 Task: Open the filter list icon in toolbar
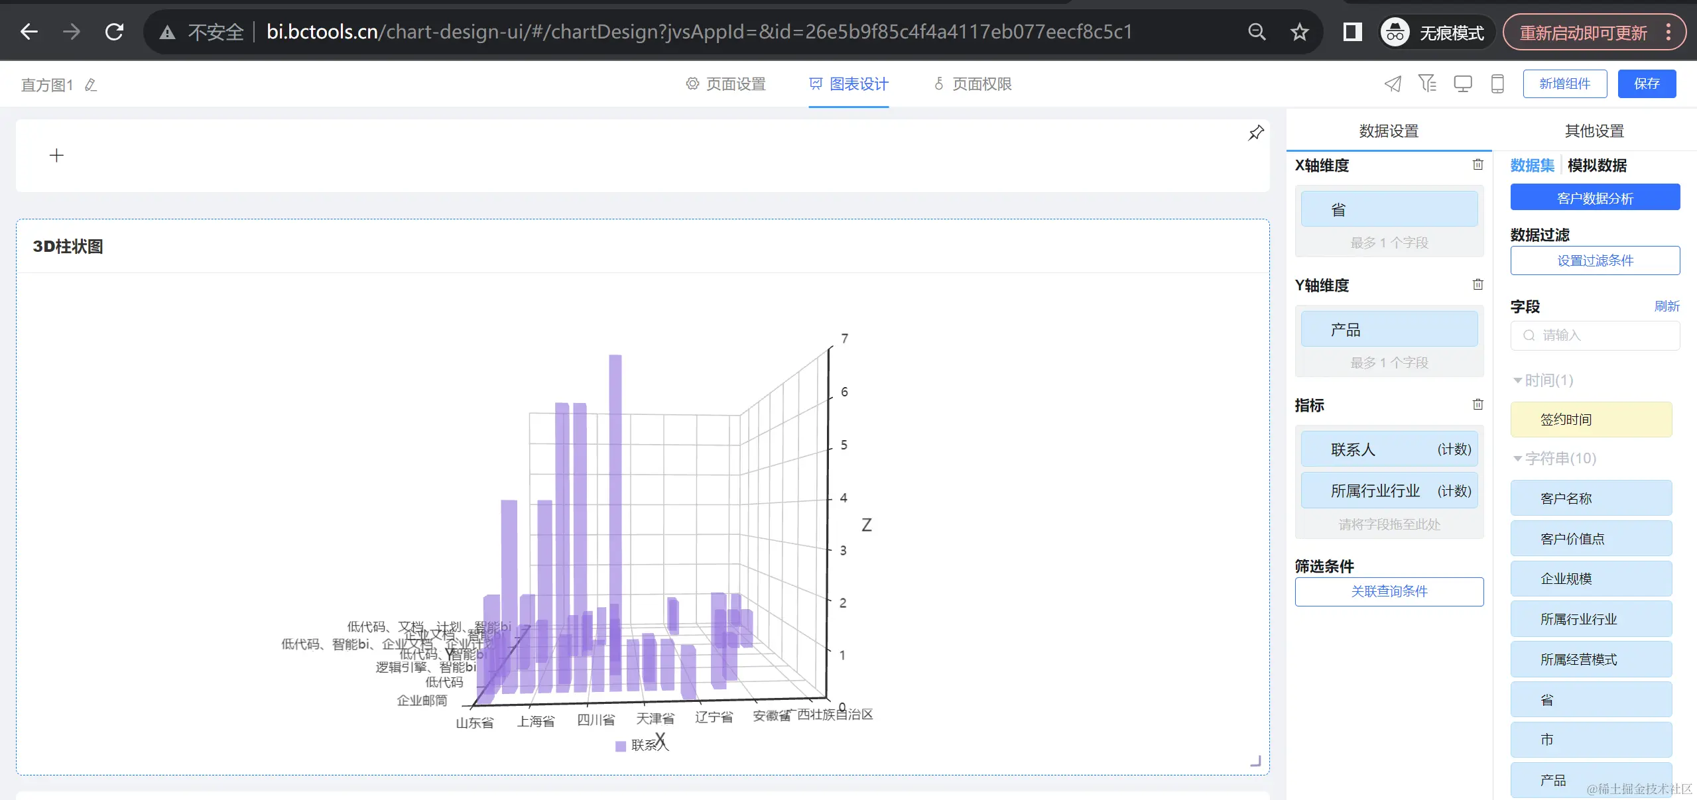pos(1427,84)
